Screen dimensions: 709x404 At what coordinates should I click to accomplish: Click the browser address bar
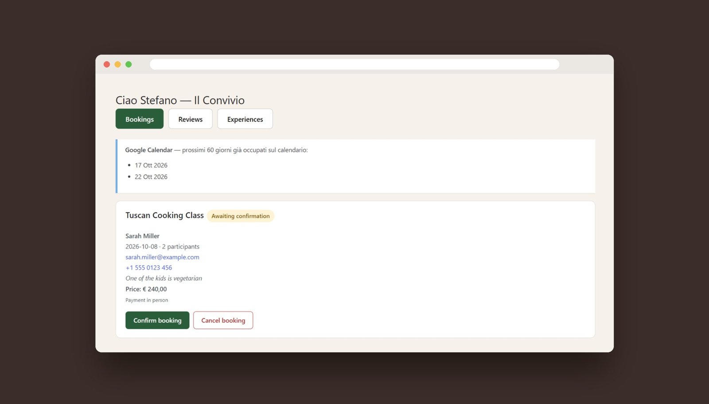[x=354, y=64]
